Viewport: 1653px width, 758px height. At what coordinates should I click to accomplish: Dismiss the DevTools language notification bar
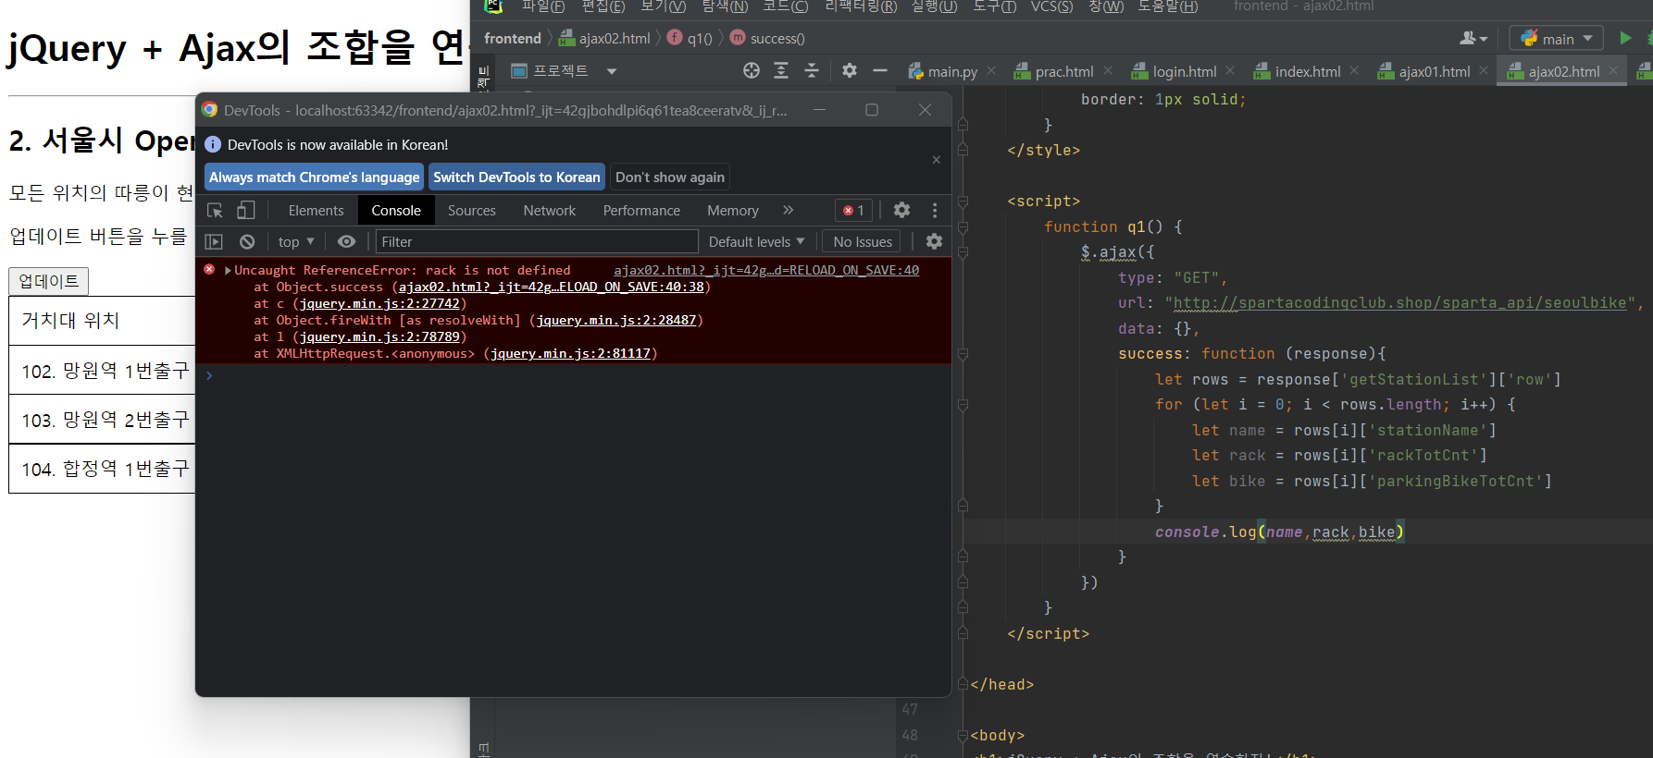pyautogui.click(x=937, y=160)
